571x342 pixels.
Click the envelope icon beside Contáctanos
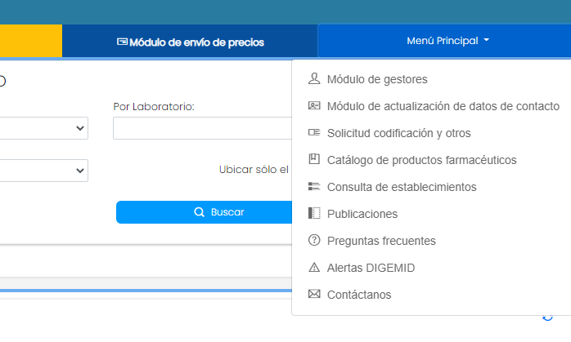click(x=314, y=294)
